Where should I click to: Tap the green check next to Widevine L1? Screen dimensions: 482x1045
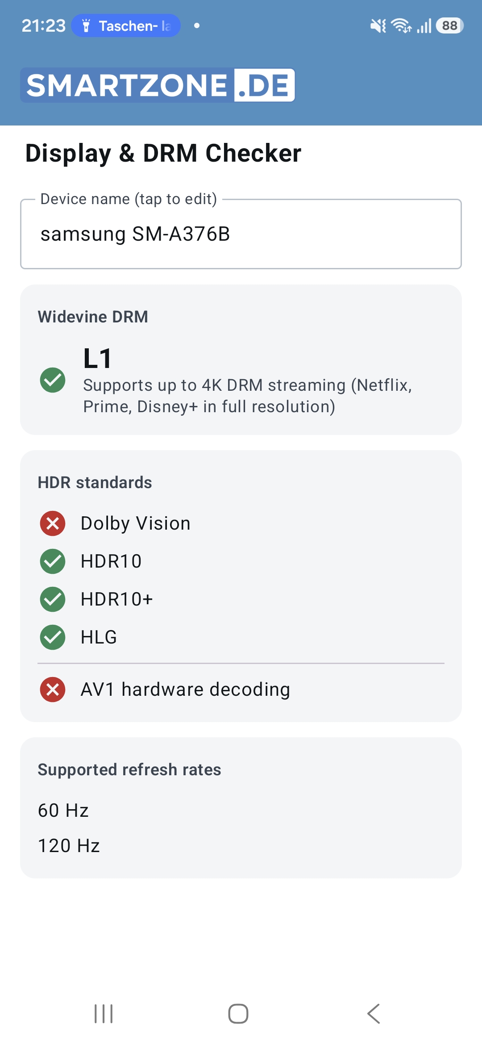click(x=53, y=380)
